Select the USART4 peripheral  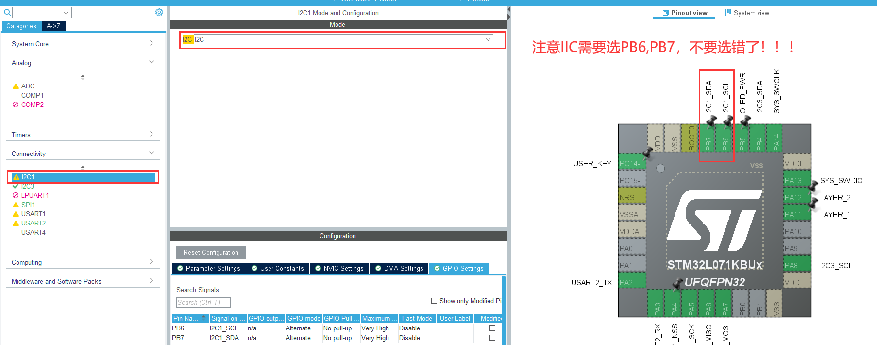34,232
